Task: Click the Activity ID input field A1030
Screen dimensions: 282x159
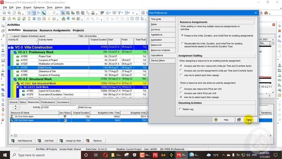Action: click(59, 107)
